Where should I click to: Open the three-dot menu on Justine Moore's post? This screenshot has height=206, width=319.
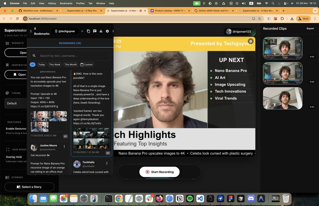coord(64,147)
